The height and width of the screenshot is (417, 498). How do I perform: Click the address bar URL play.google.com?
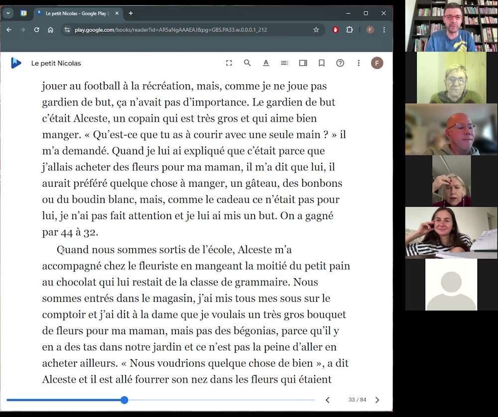pyautogui.click(x=171, y=30)
